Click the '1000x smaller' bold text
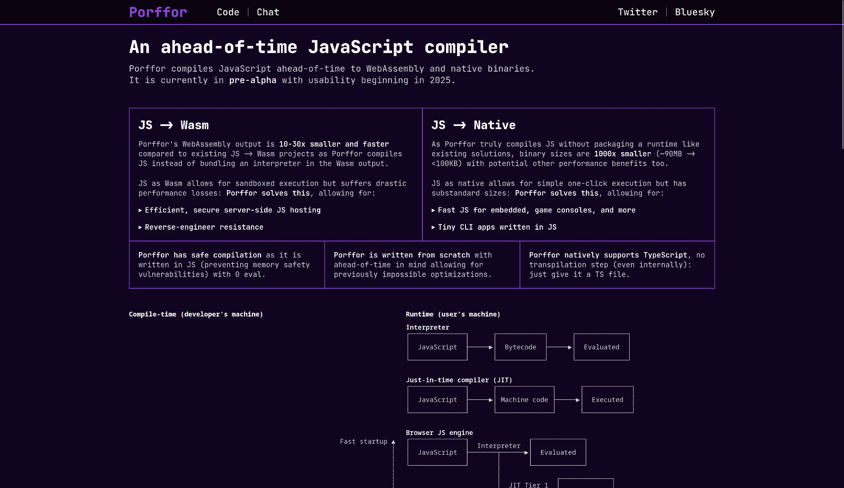 tap(622, 154)
